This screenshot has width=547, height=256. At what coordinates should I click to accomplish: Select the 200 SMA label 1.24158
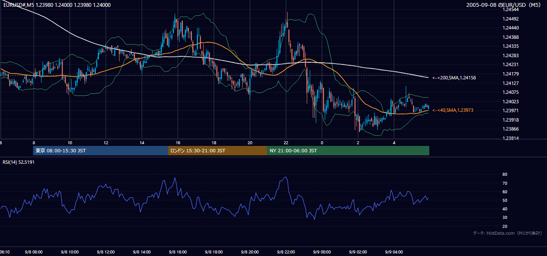(454, 78)
